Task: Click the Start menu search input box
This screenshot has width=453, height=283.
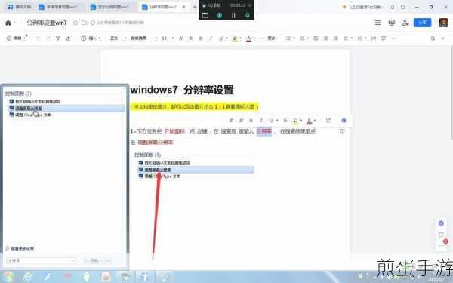Action: [x=42, y=260]
